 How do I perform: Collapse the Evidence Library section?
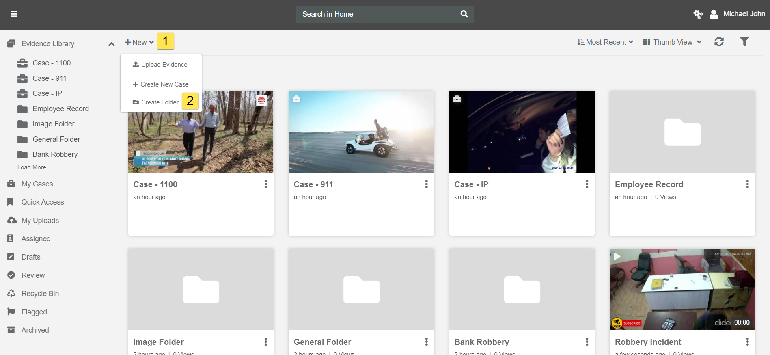111,44
